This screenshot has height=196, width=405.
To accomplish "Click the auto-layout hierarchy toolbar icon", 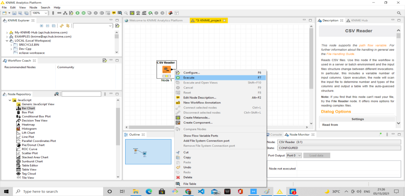I will pos(65,13).
